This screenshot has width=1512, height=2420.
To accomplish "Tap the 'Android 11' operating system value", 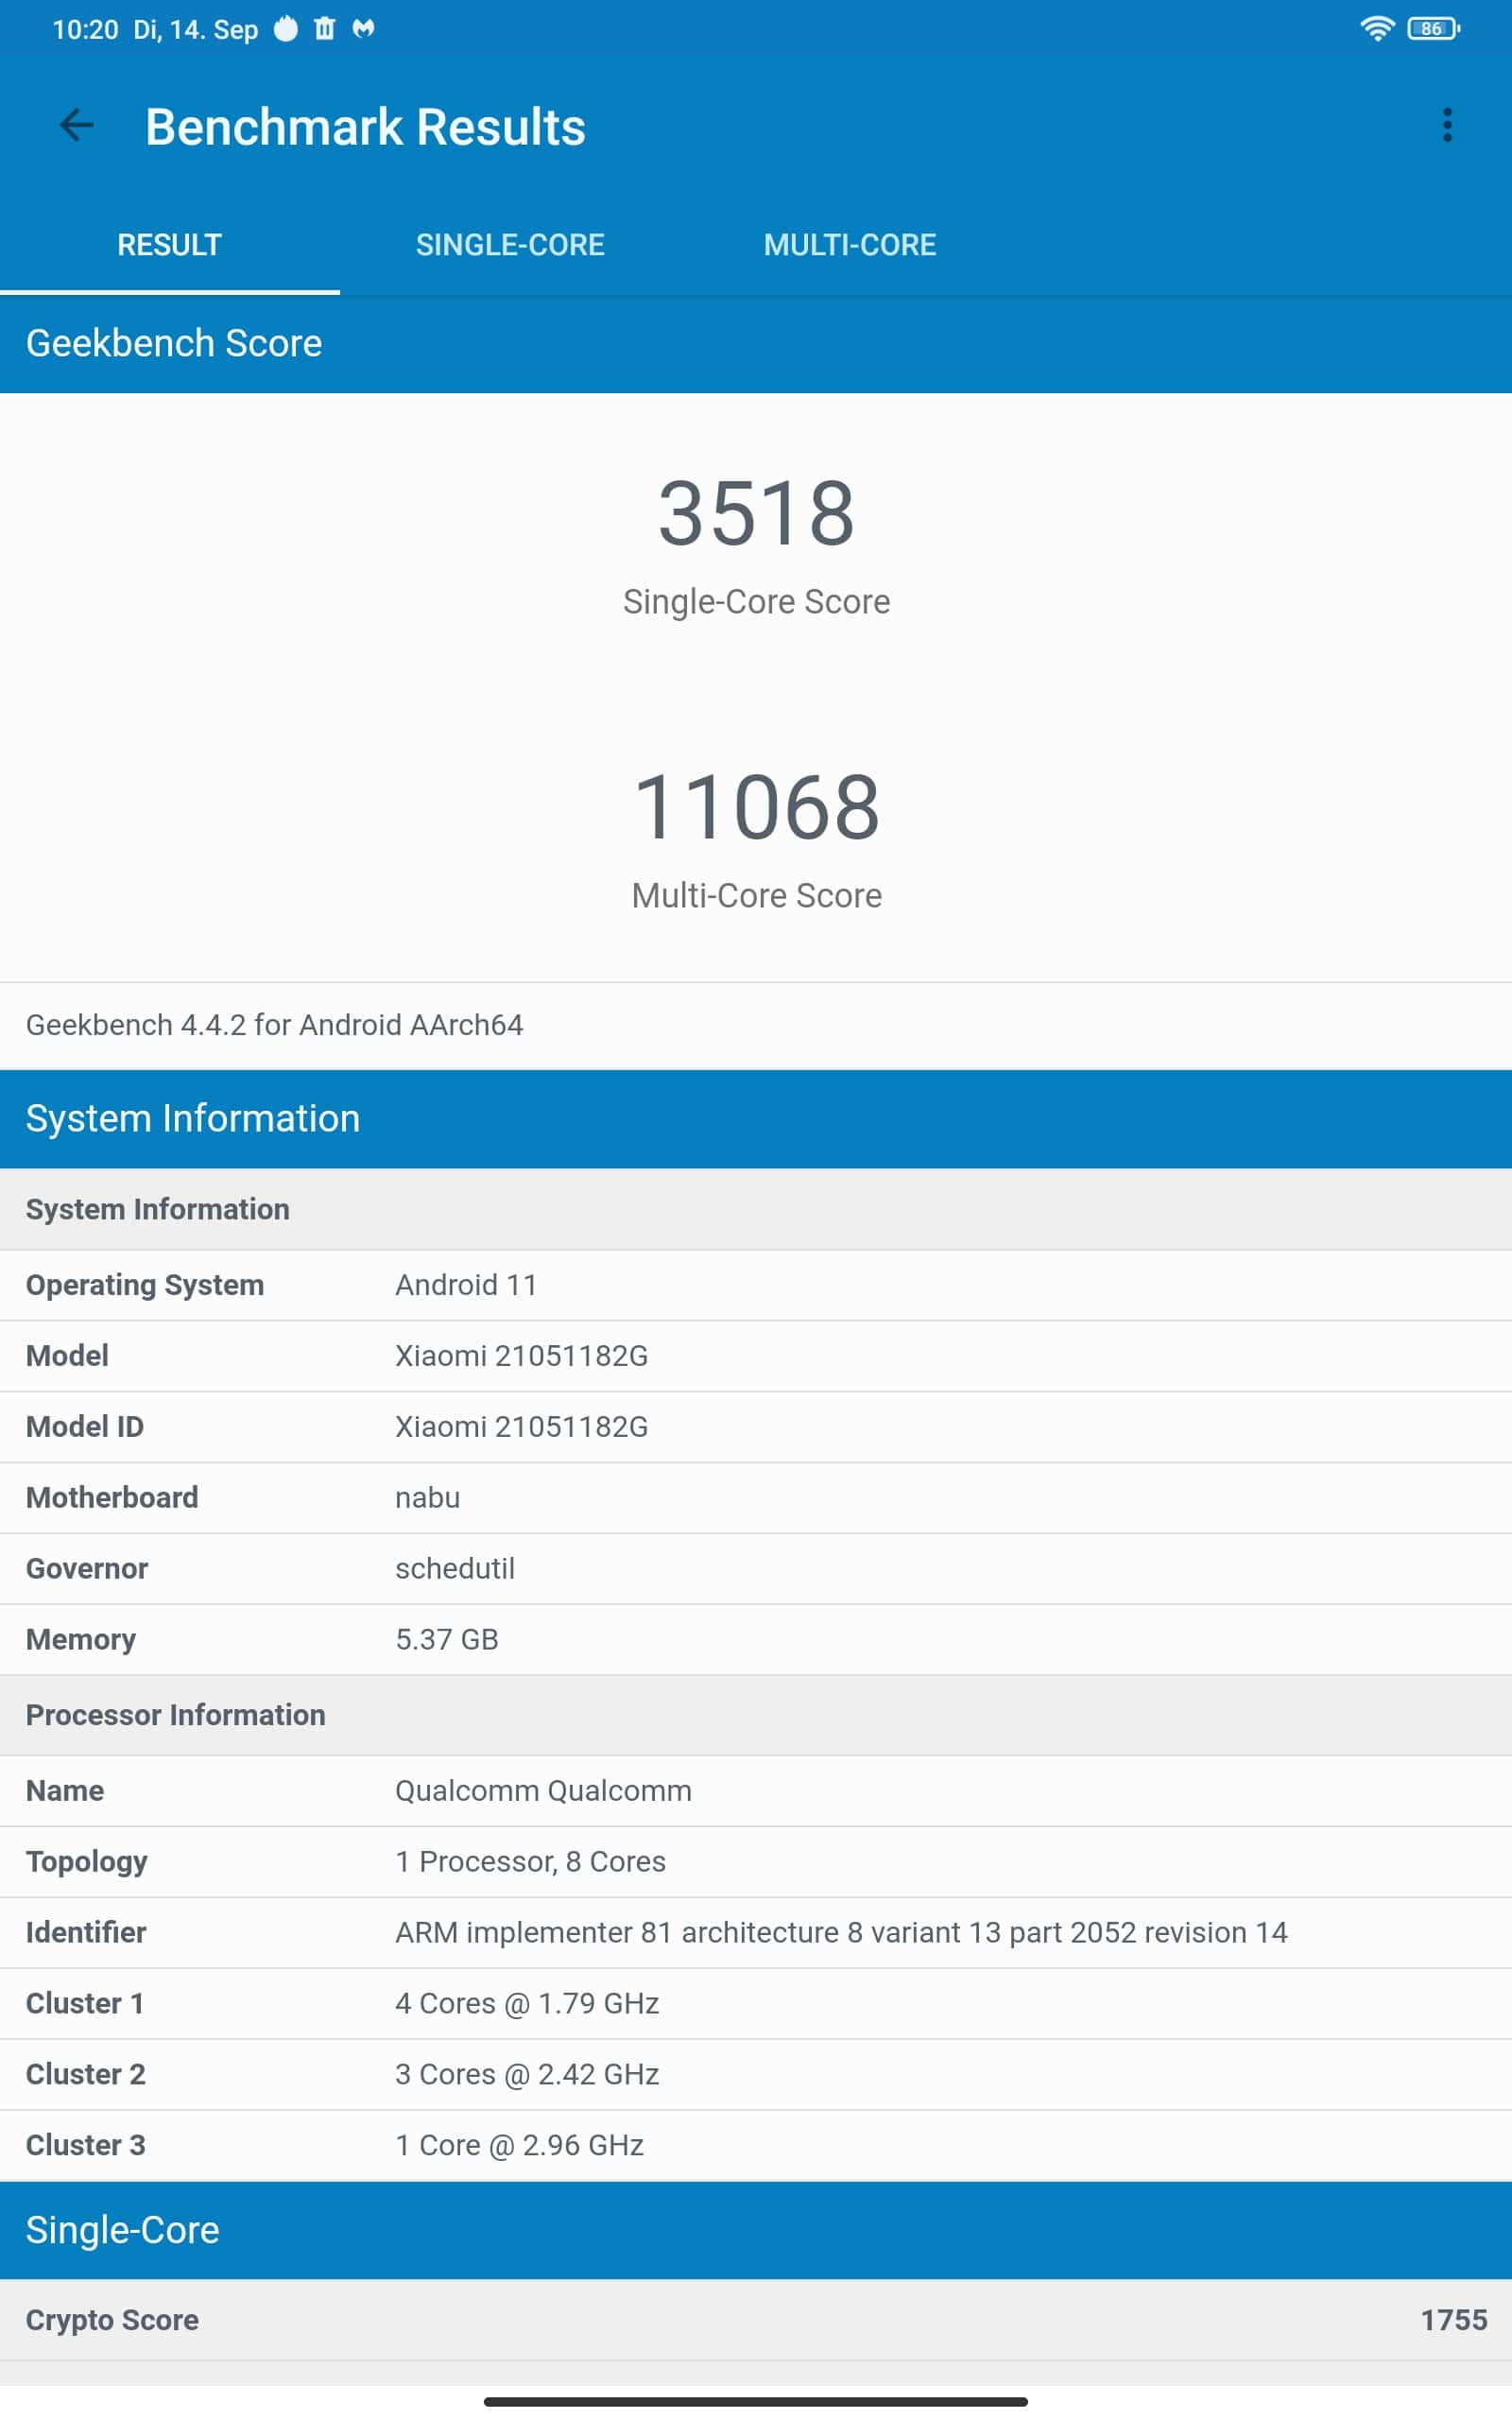I will point(466,1285).
